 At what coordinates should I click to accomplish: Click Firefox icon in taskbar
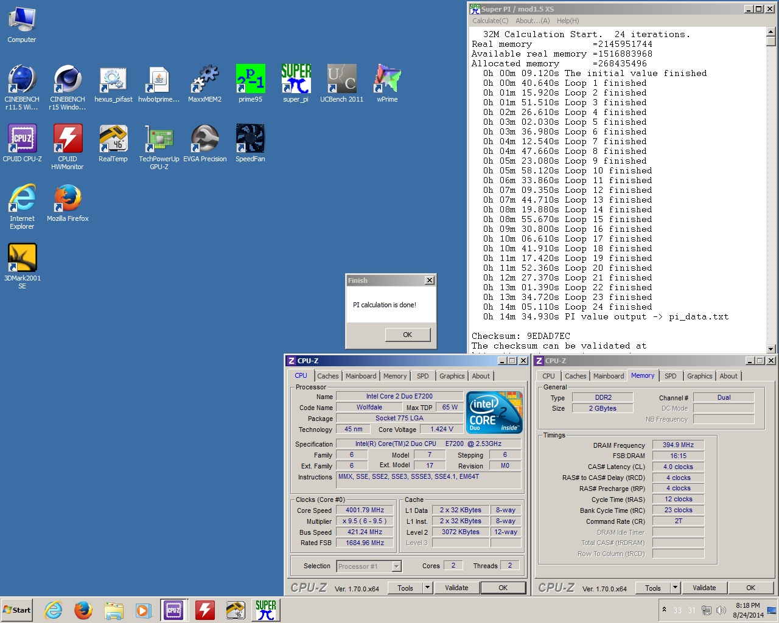pyautogui.click(x=83, y=610)
